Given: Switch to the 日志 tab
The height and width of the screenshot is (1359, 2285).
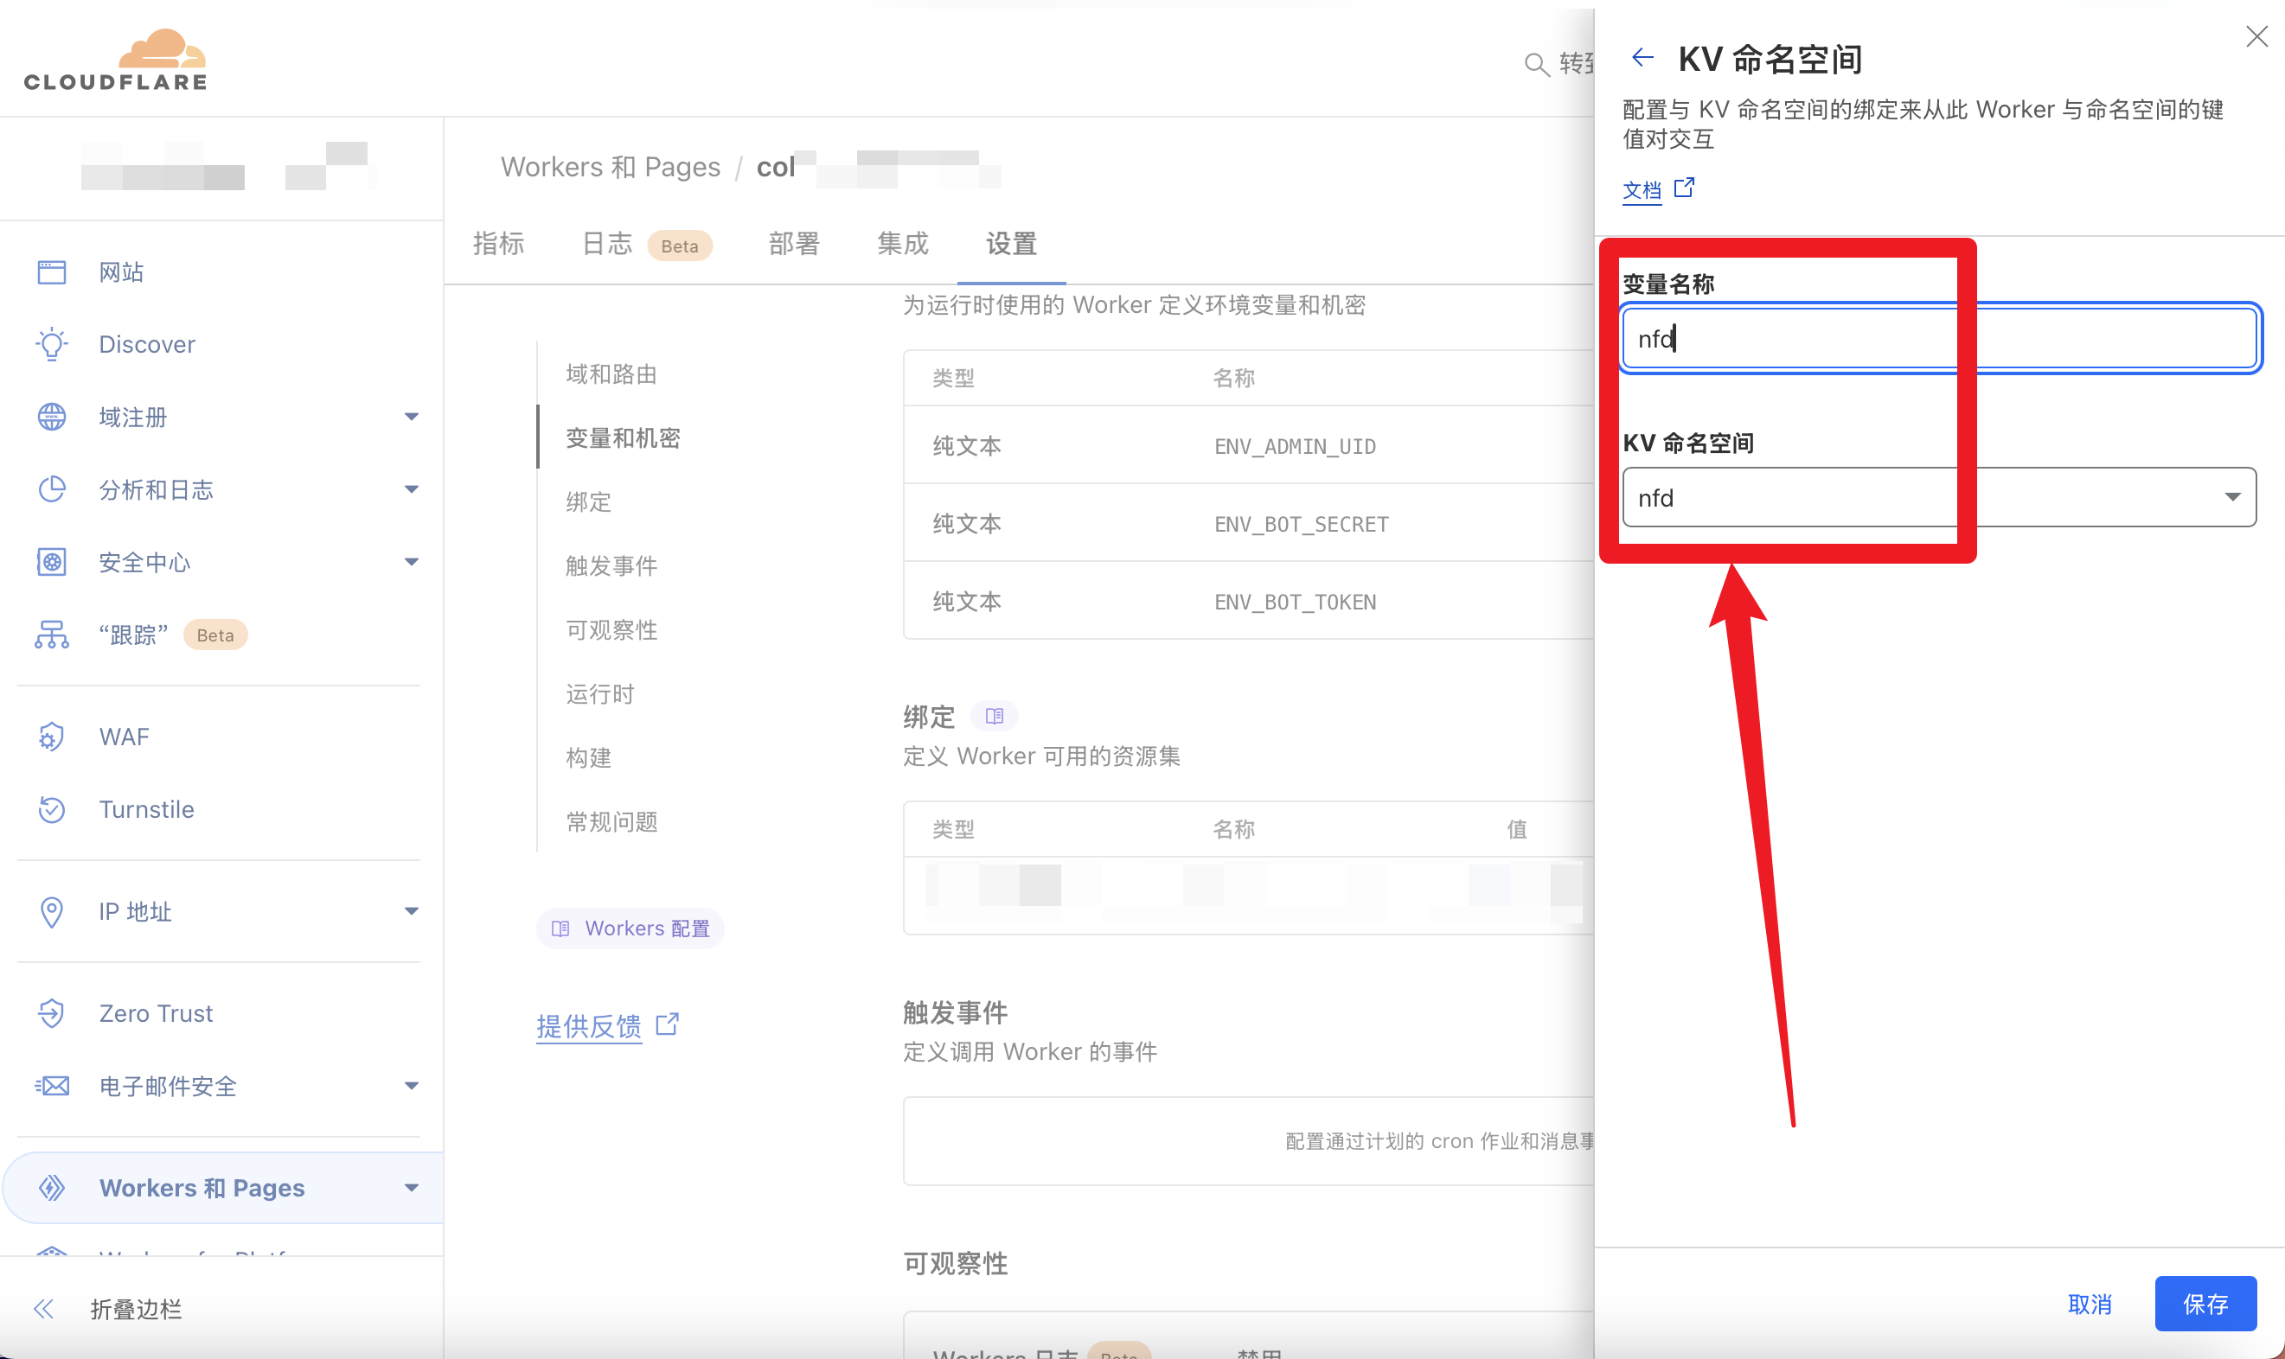Looking at the screenshot, I should (x=607, y=244).
